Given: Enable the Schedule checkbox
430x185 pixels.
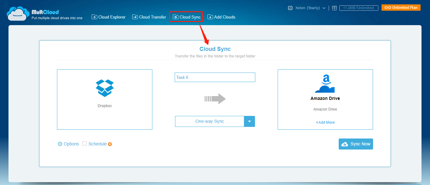Looking at the screenshot, I should coord(84,144).
